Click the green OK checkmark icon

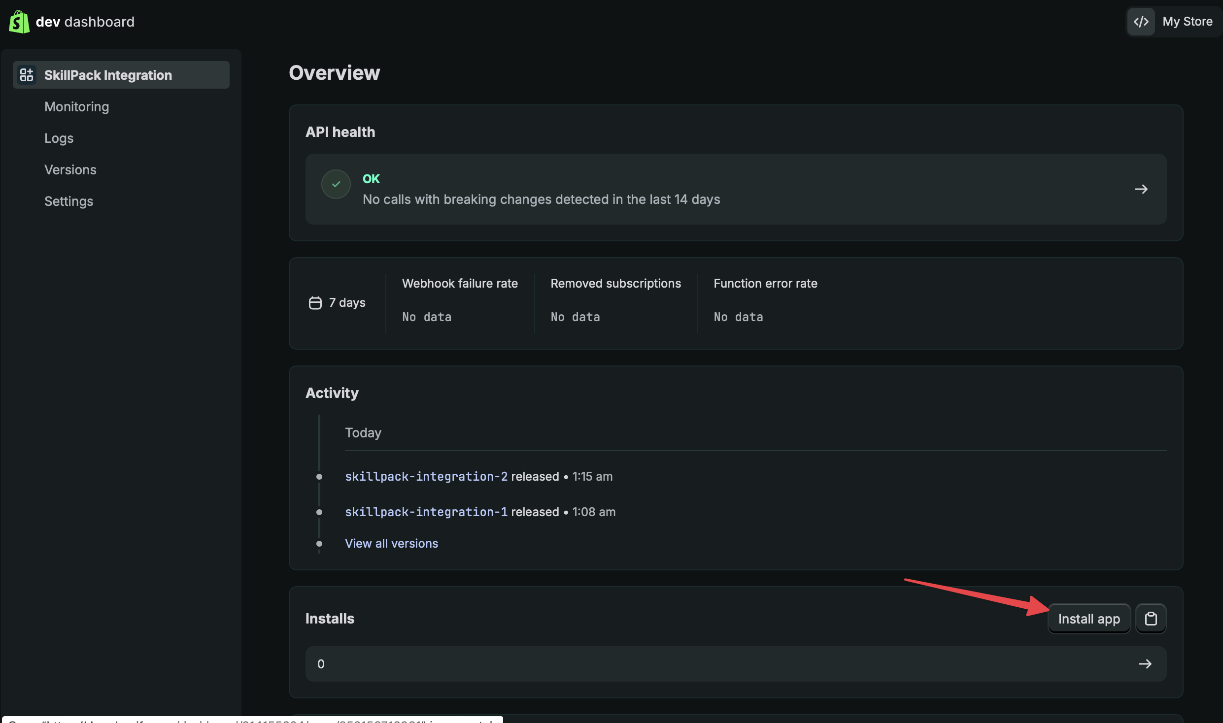[336, 184]
